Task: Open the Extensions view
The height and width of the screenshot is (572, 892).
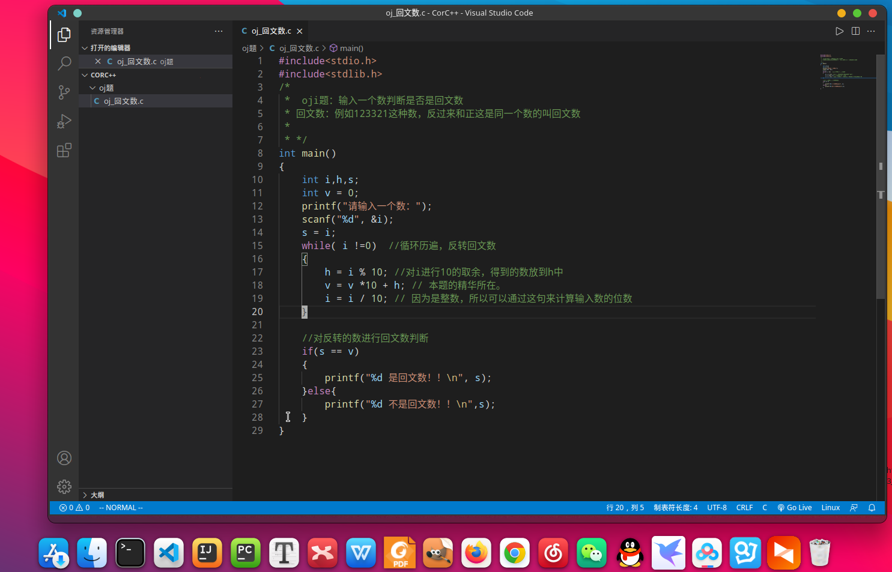Action: (x=64, y=150)
